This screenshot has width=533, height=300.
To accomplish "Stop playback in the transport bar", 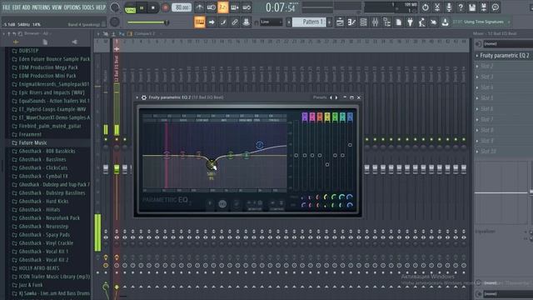I will coord(153,7).
